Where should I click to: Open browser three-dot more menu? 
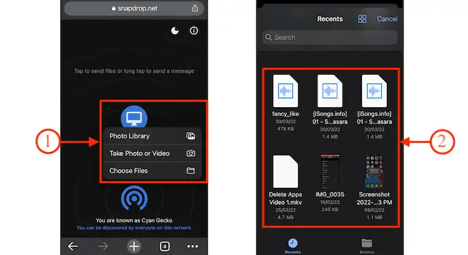click(193, 246)
